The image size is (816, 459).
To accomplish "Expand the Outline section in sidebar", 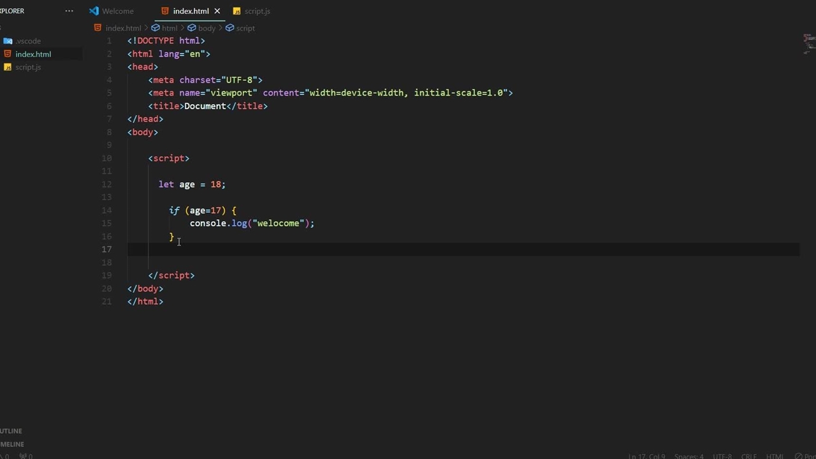I will pos(11,431).
